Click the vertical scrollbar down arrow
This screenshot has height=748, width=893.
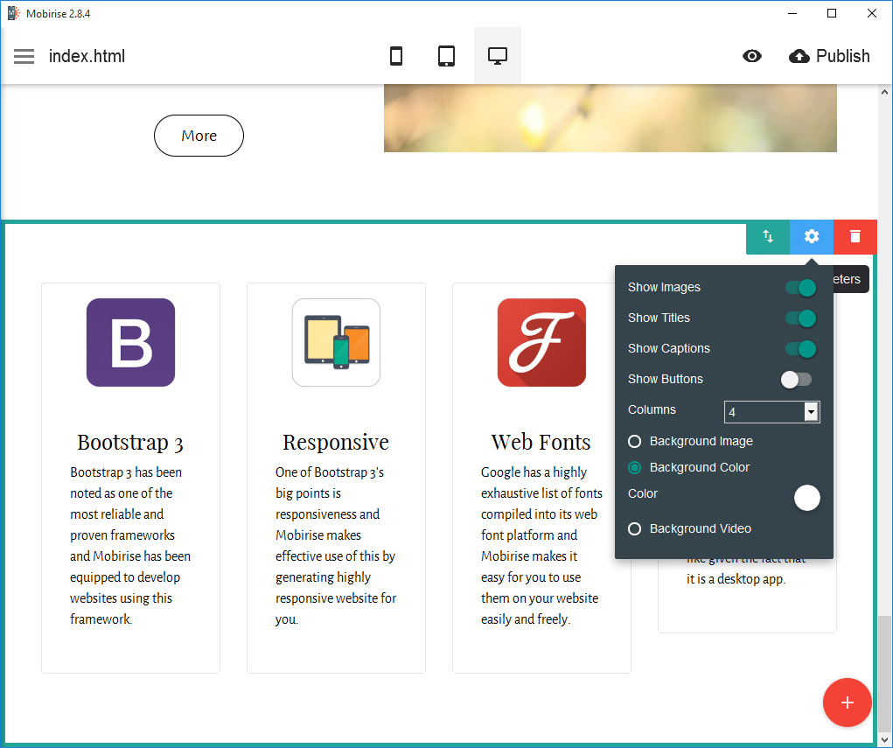click(884, 741)
